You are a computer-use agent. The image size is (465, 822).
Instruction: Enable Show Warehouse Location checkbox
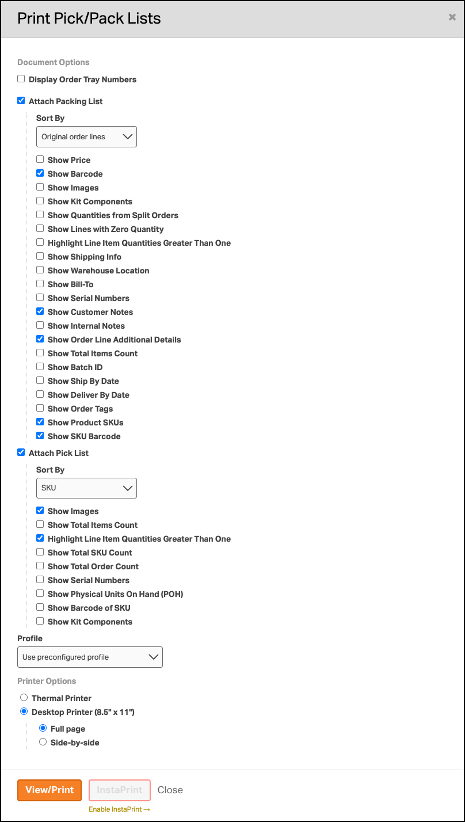[x=40, y=270]
